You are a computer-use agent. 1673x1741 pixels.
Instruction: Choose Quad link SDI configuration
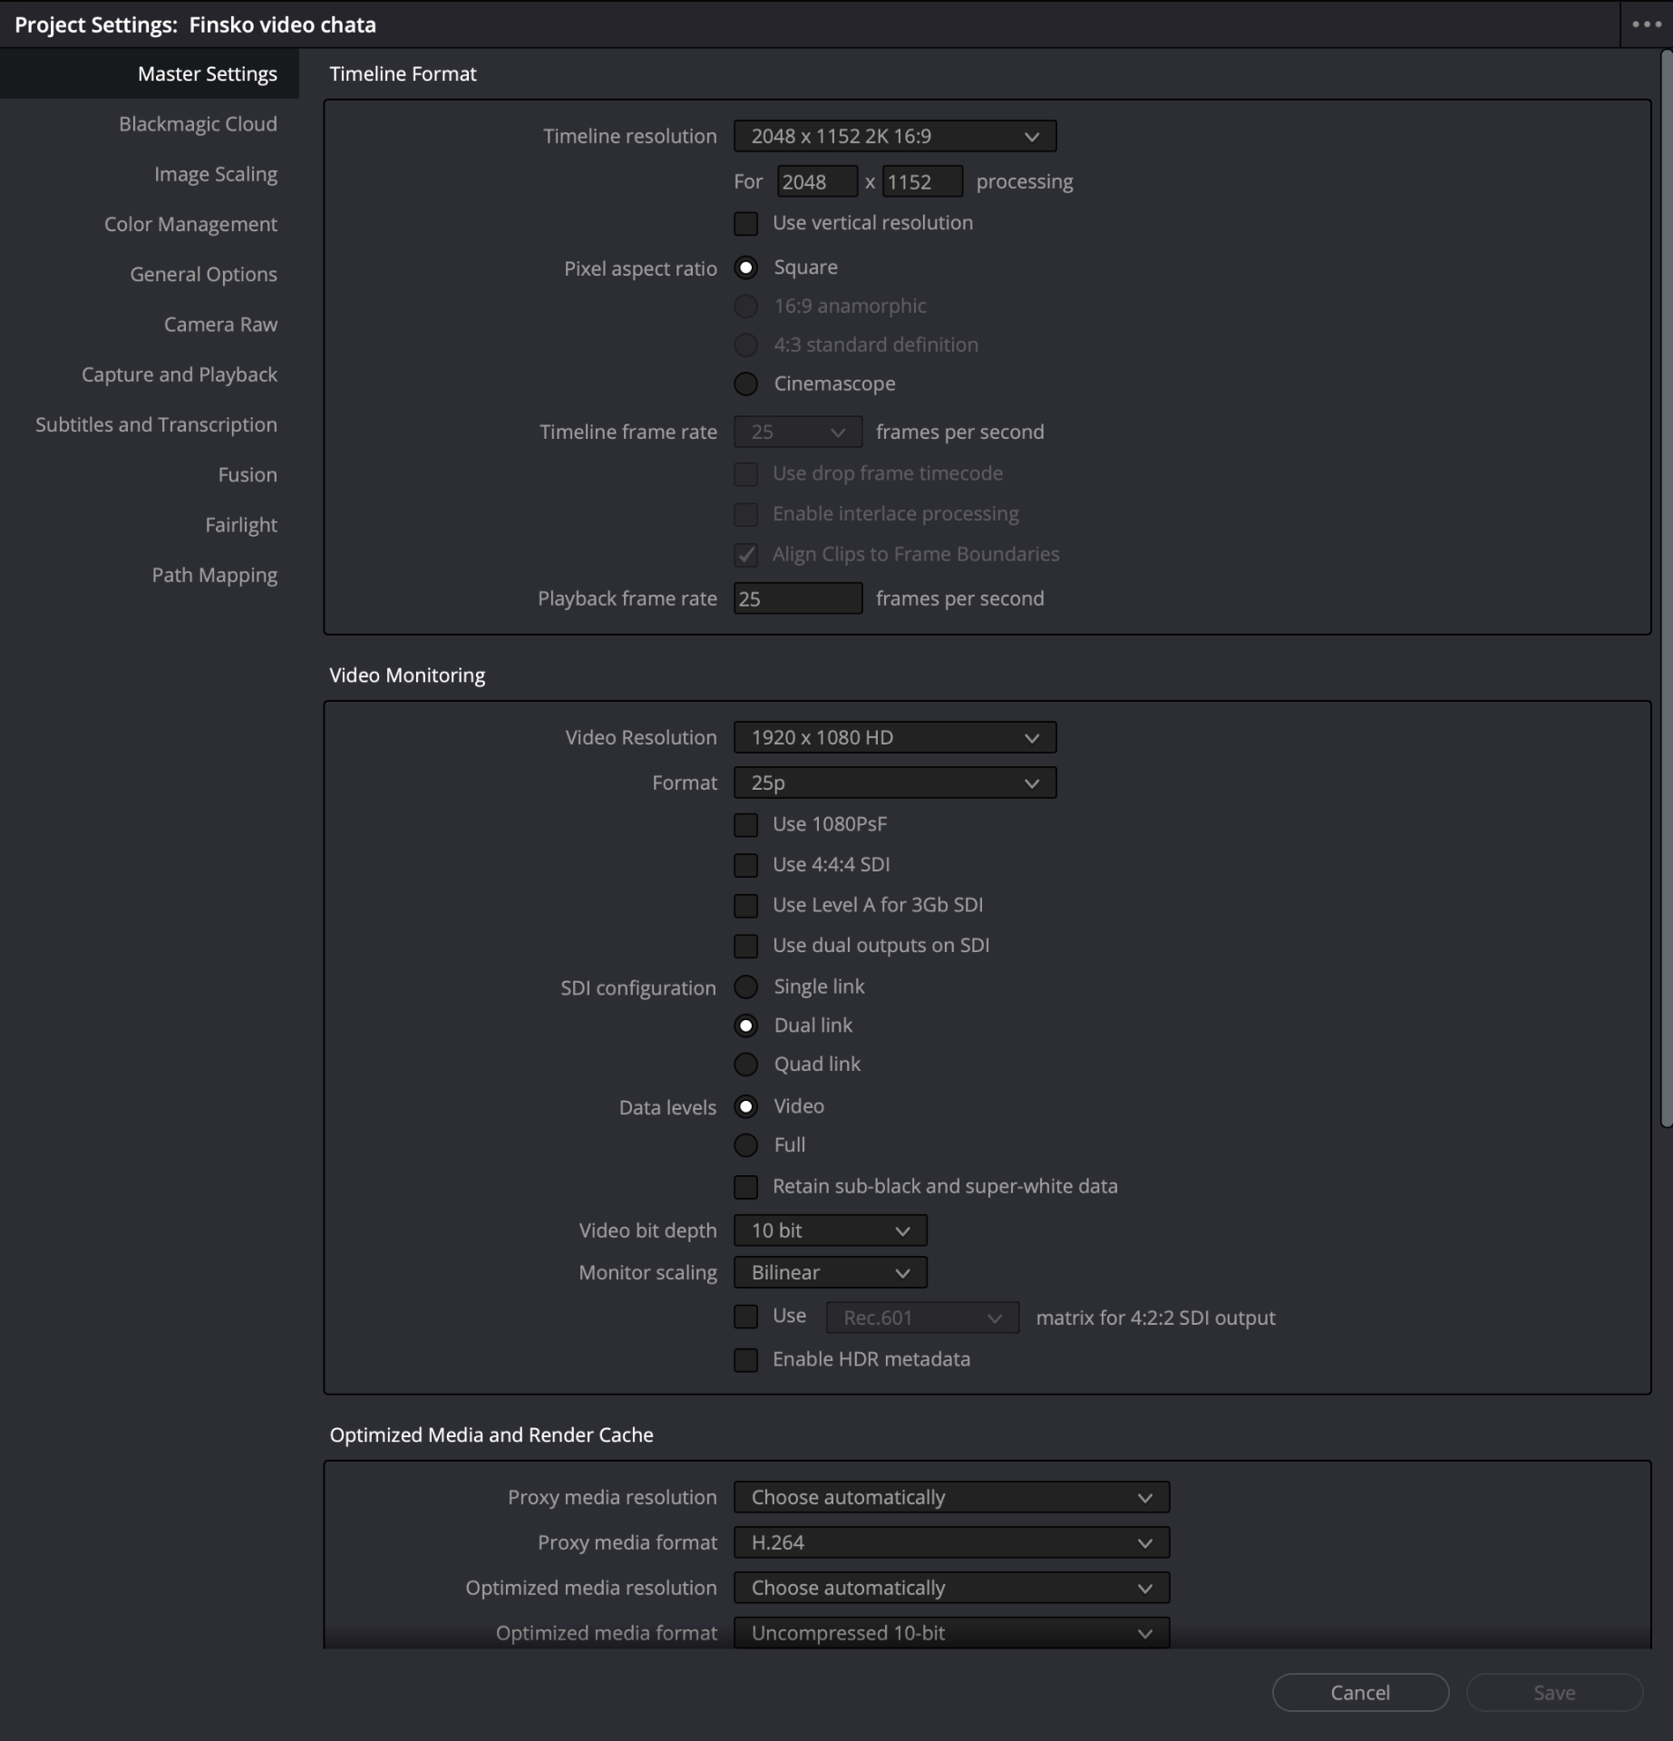pos(745,1064)
